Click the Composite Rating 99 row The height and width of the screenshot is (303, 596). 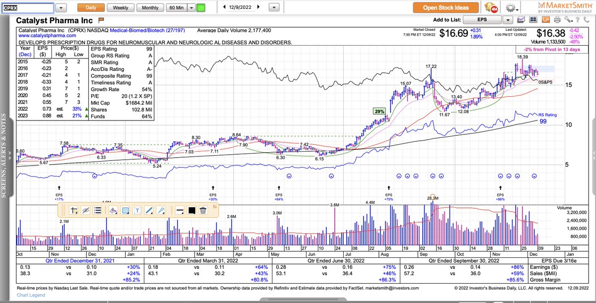pyautogui.click(x=121, y=76)
